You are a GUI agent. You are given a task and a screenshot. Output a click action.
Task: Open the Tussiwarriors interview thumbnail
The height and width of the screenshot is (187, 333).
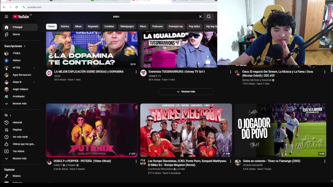[179, 50]
